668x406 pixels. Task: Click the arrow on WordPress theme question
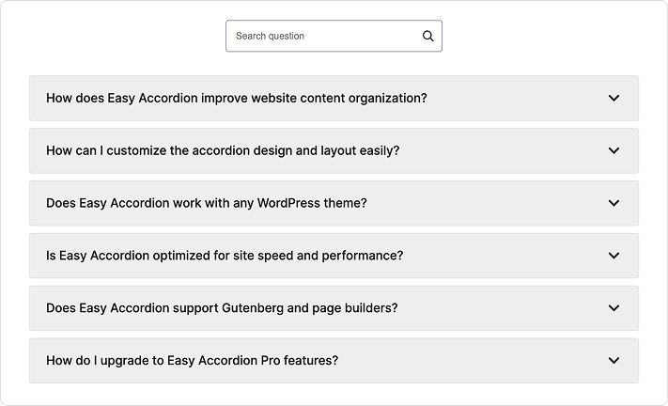614,203
